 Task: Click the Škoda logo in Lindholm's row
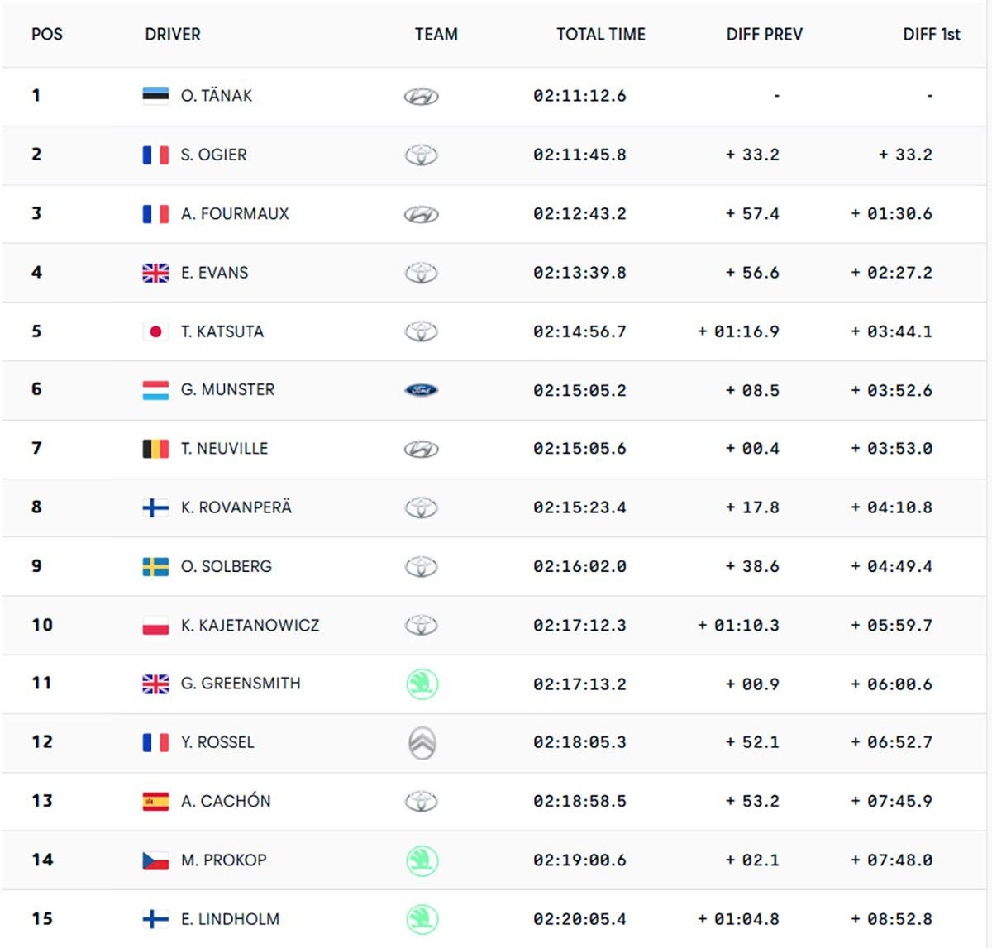coord(422,919)
